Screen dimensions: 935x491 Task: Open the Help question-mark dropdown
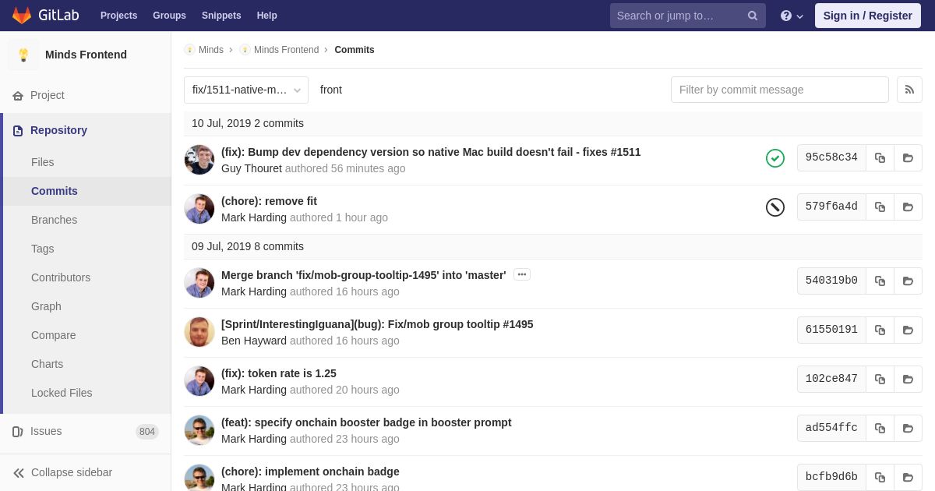click(x=792, y=16)
